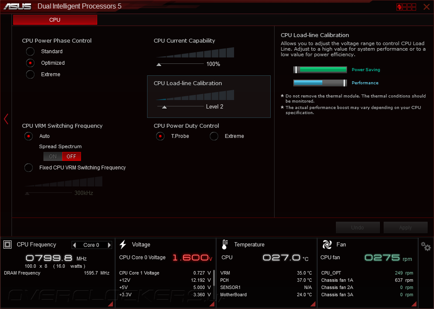Click the +12V voltage row
Screen dimensions: 434x309
165,280
